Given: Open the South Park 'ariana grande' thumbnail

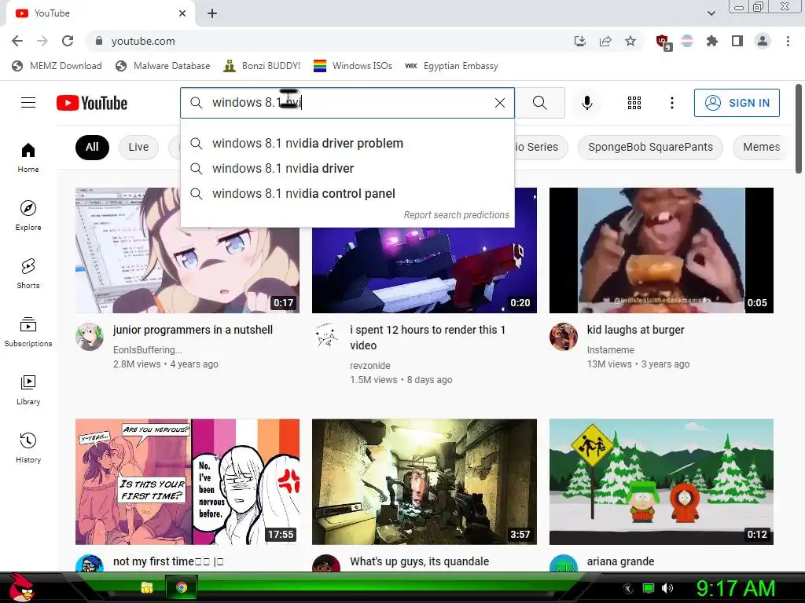Looking at the screenshot, I should (x=661, y=482).
